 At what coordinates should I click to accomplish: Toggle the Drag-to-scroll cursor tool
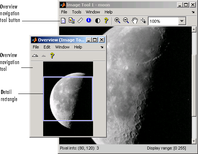(x=143, y=21)
